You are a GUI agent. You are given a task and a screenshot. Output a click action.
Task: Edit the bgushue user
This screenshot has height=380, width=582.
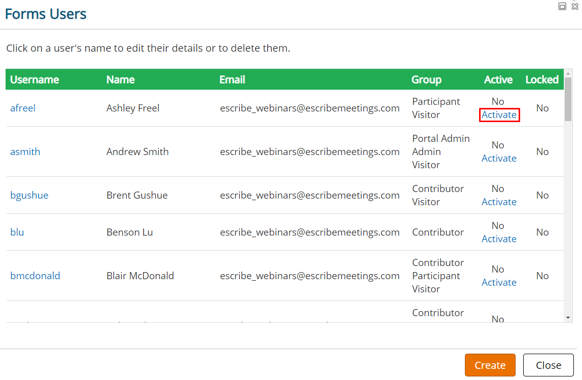[x=29, y=195]
